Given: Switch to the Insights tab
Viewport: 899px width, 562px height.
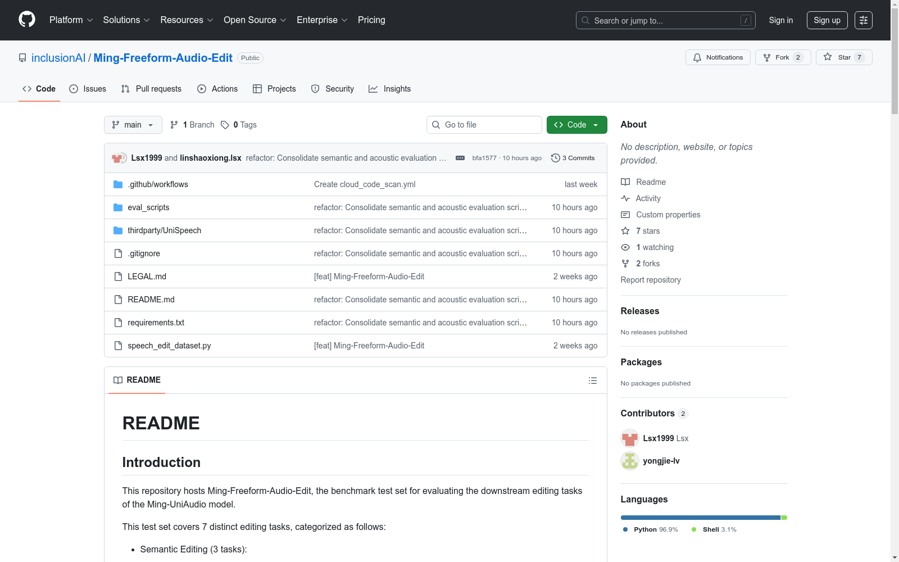Looking at the screenshot, I should pos(390,89).
